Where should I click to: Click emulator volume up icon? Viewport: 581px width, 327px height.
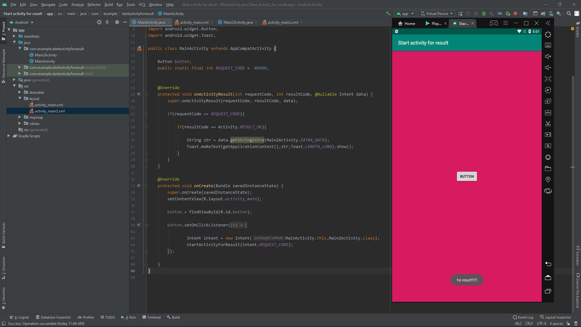point(548,57)
